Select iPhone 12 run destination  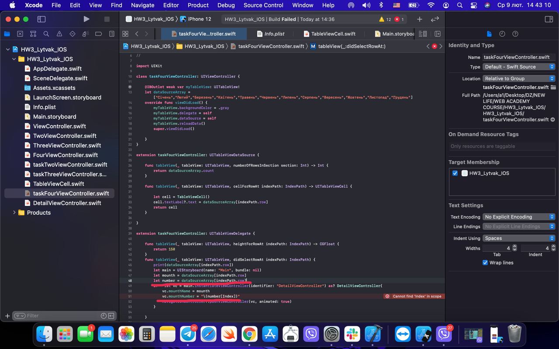click(196, 19)
